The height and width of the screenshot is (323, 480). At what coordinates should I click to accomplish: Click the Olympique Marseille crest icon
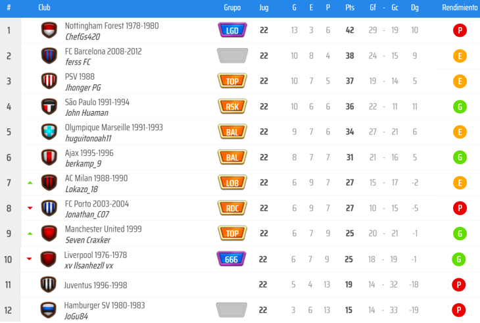49,132
